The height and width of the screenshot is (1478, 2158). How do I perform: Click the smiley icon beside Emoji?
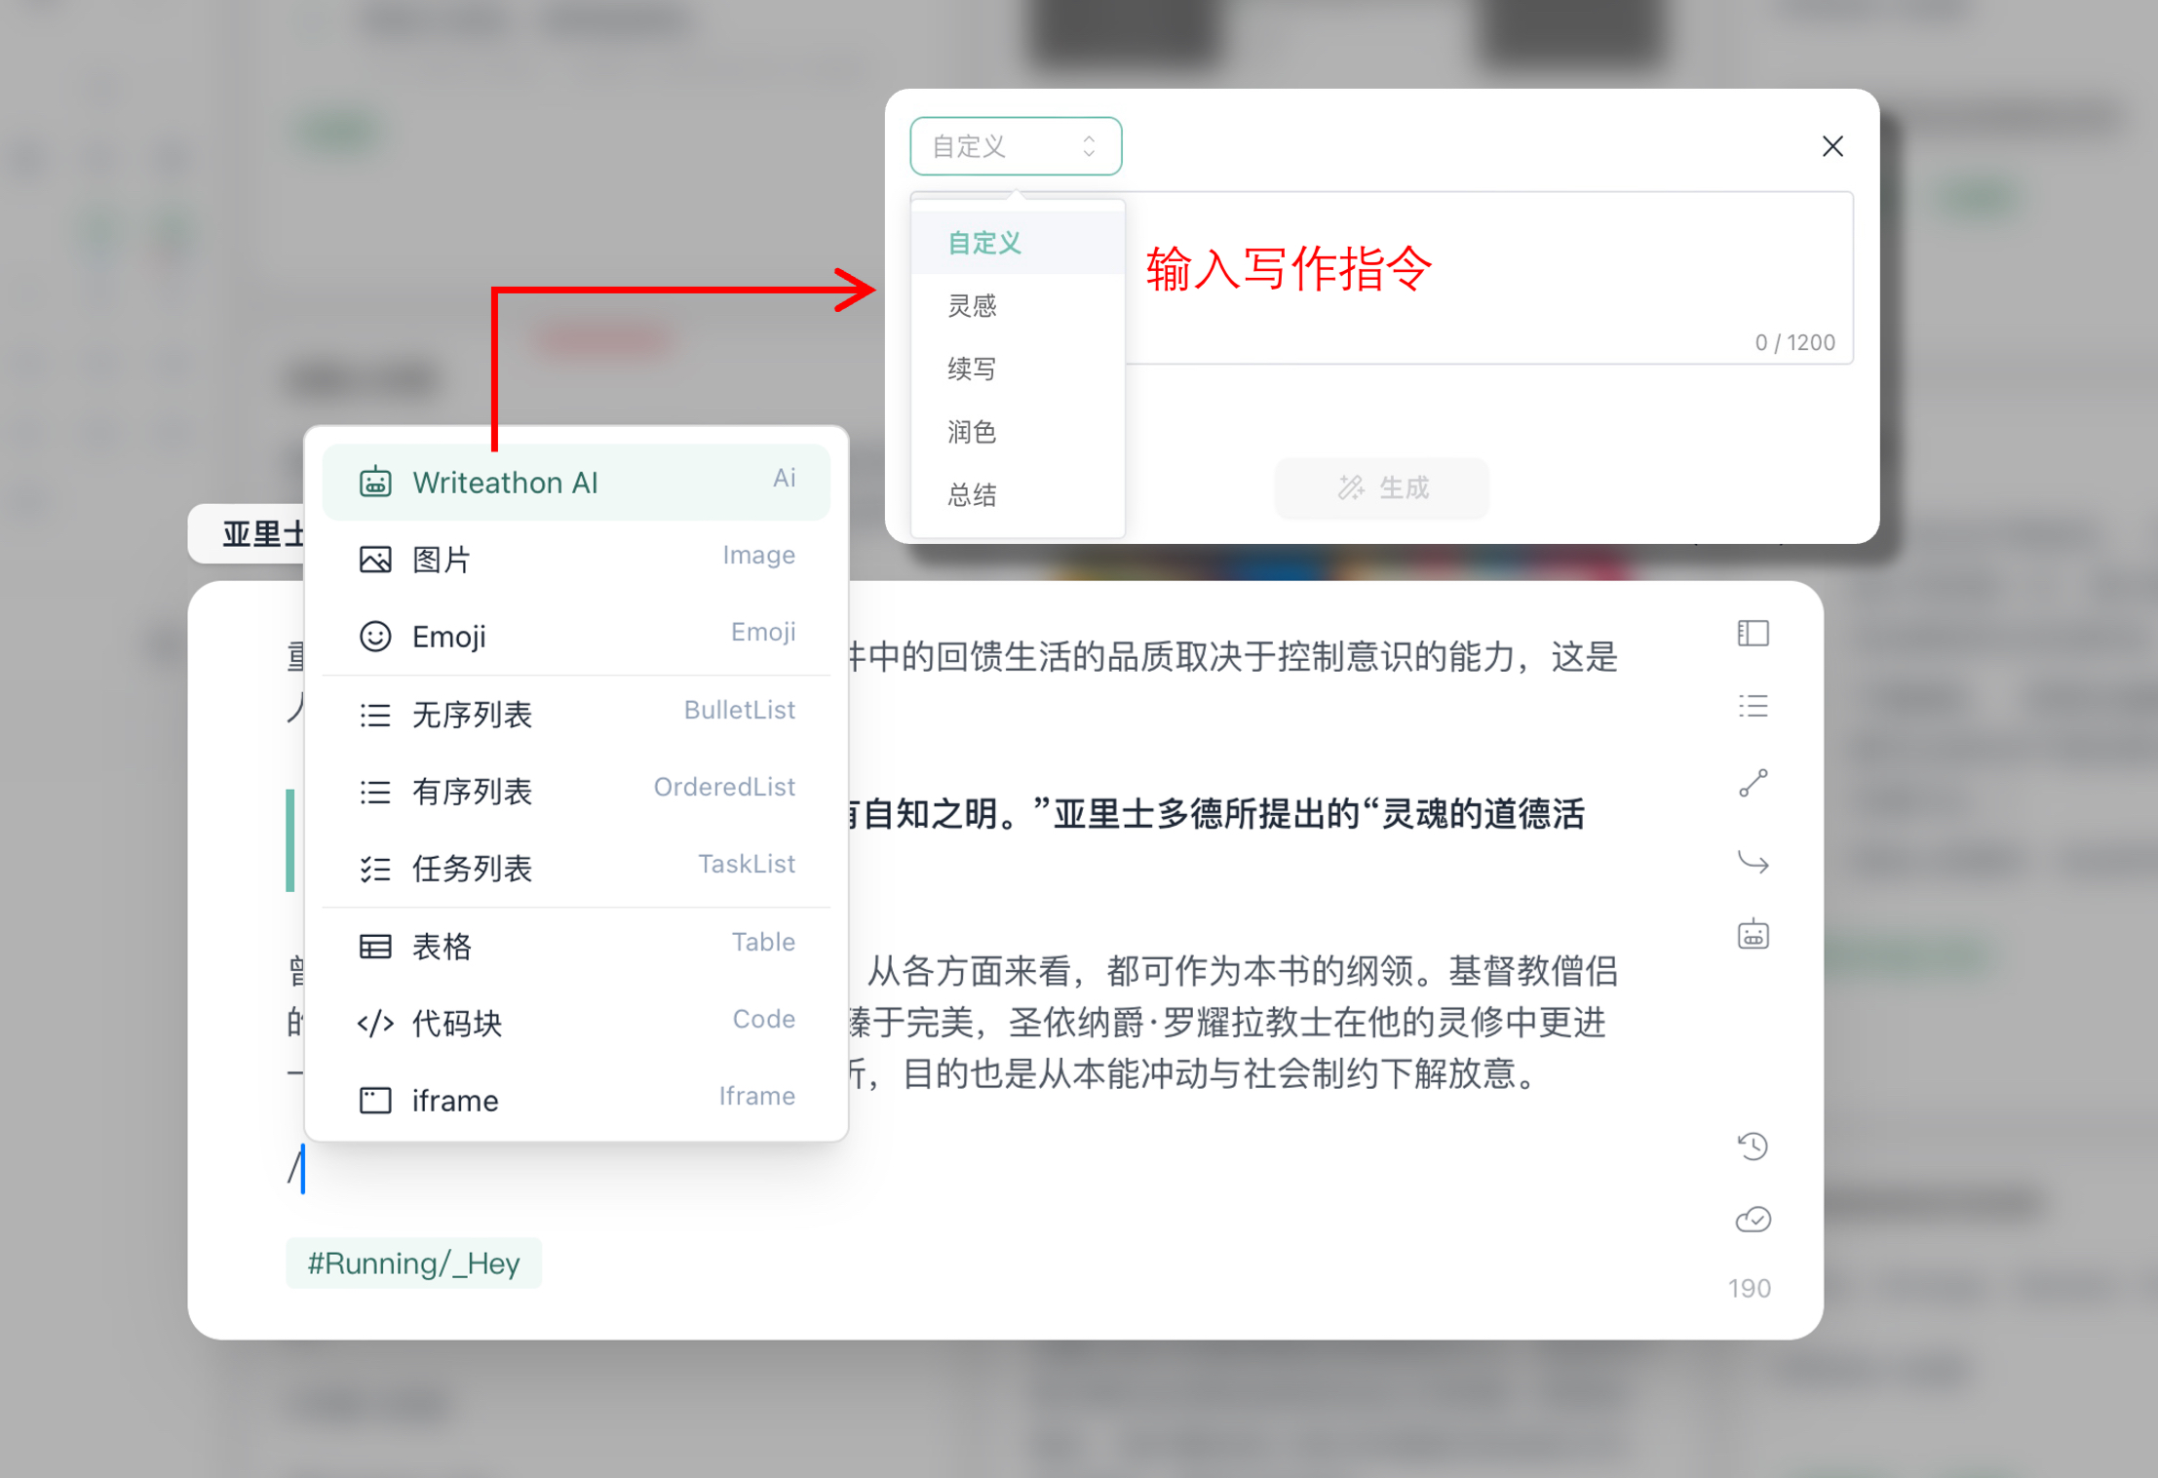tap(375, 637)
